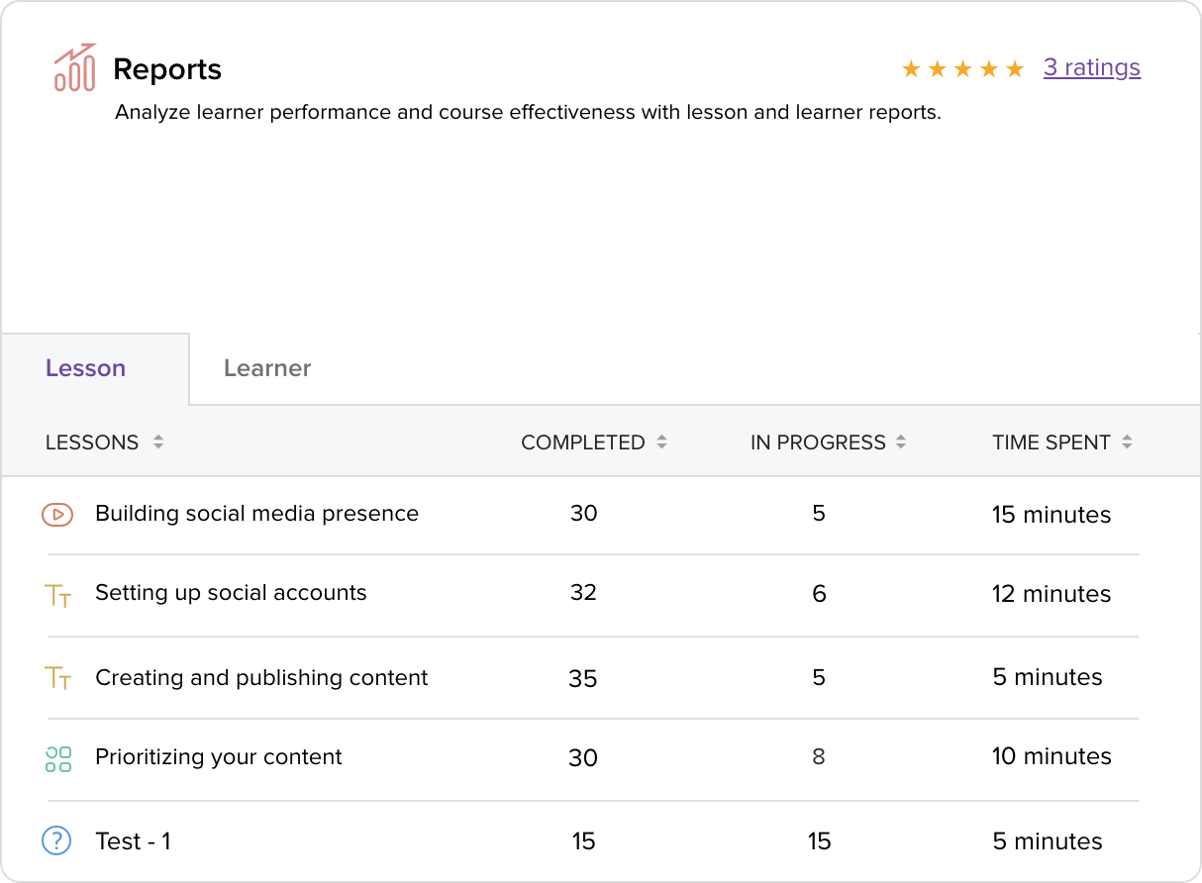Click the text icon beside Setting up social accounts
Screen dimensions: 1202x883
58,595
